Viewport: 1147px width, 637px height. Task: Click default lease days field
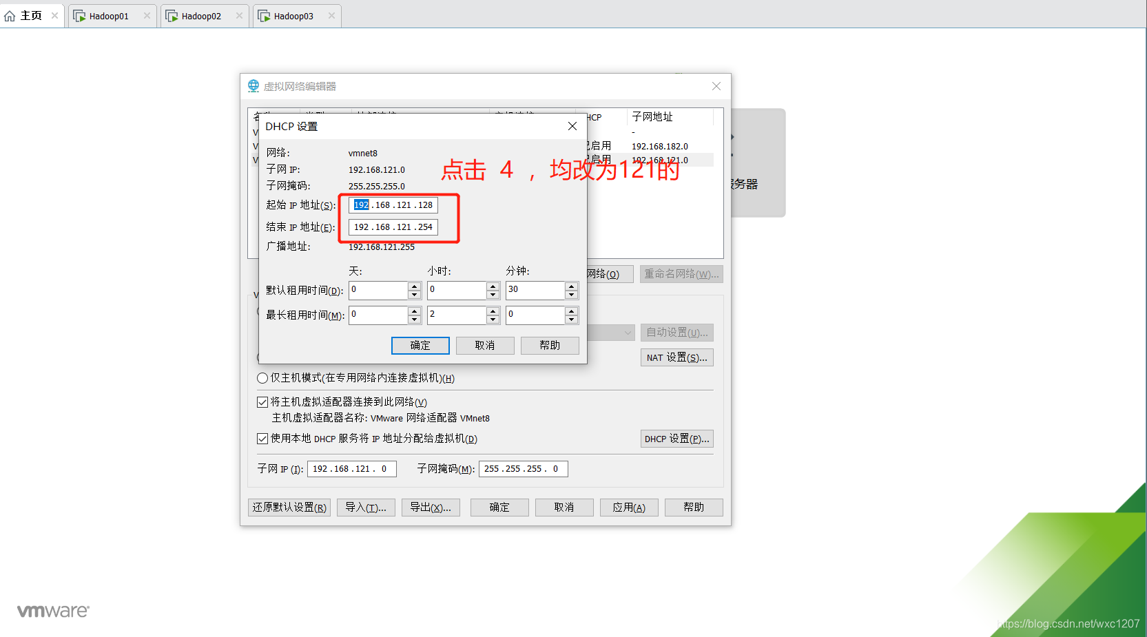[378, 290]
